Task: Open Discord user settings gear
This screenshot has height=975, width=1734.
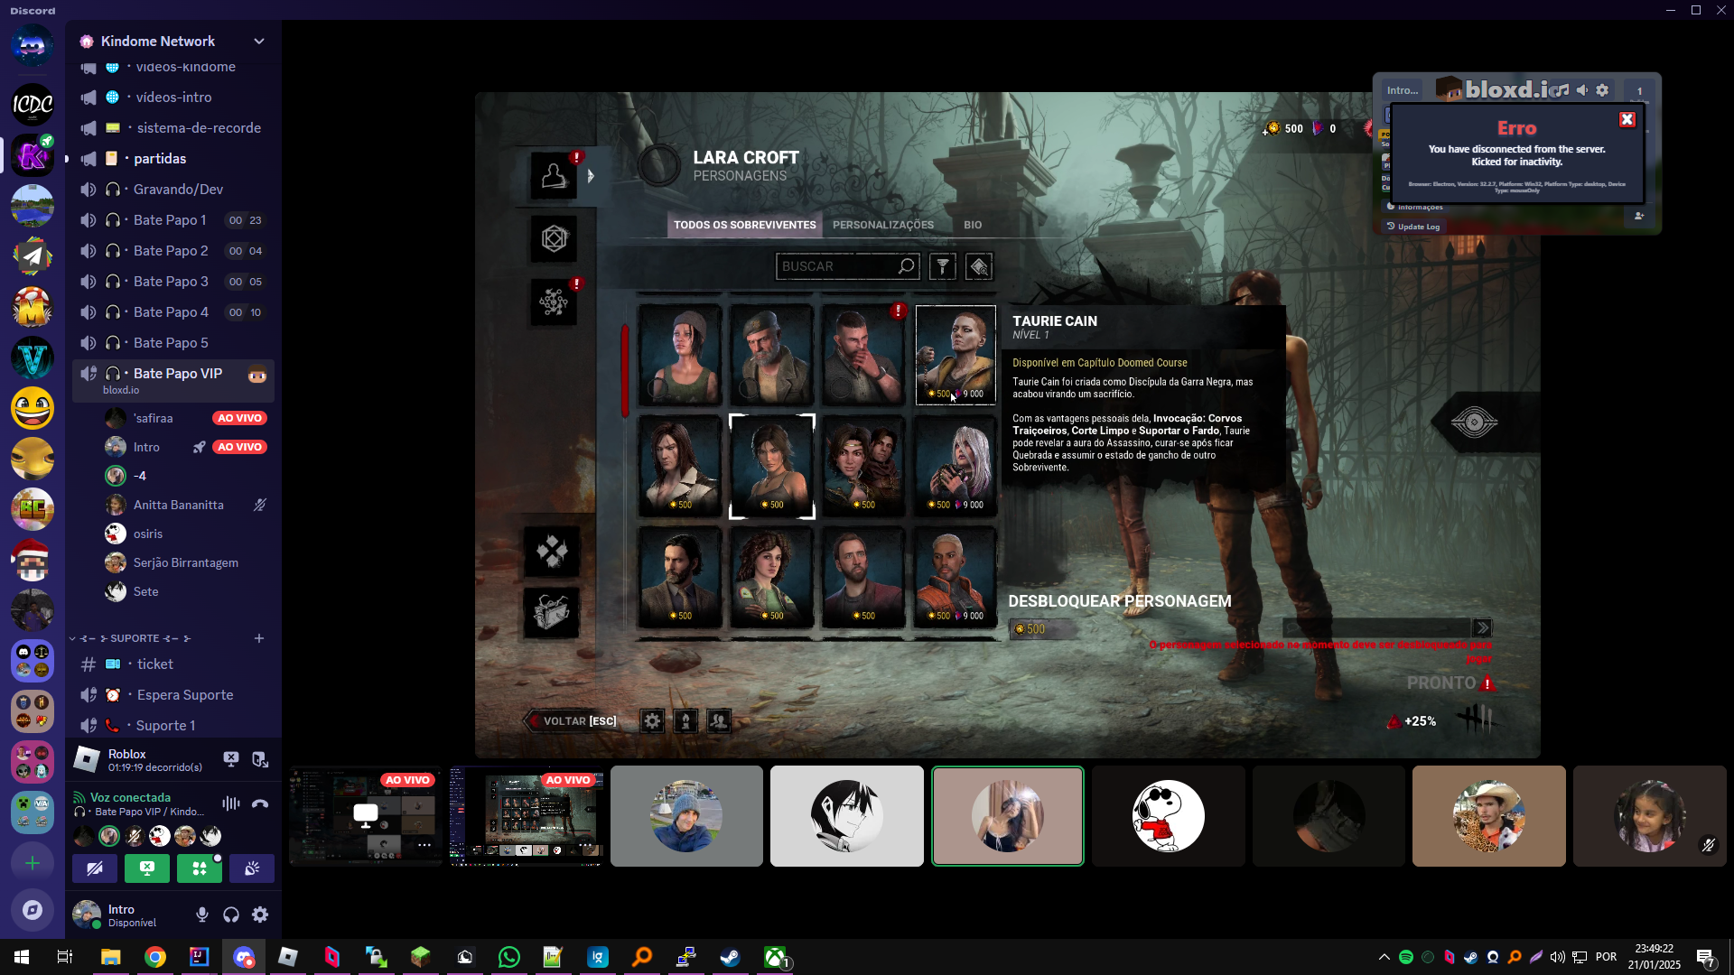Action: tap(260, 915)
